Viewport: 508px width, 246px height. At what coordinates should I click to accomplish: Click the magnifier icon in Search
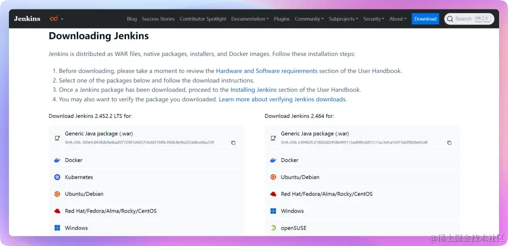coord(450,19)
